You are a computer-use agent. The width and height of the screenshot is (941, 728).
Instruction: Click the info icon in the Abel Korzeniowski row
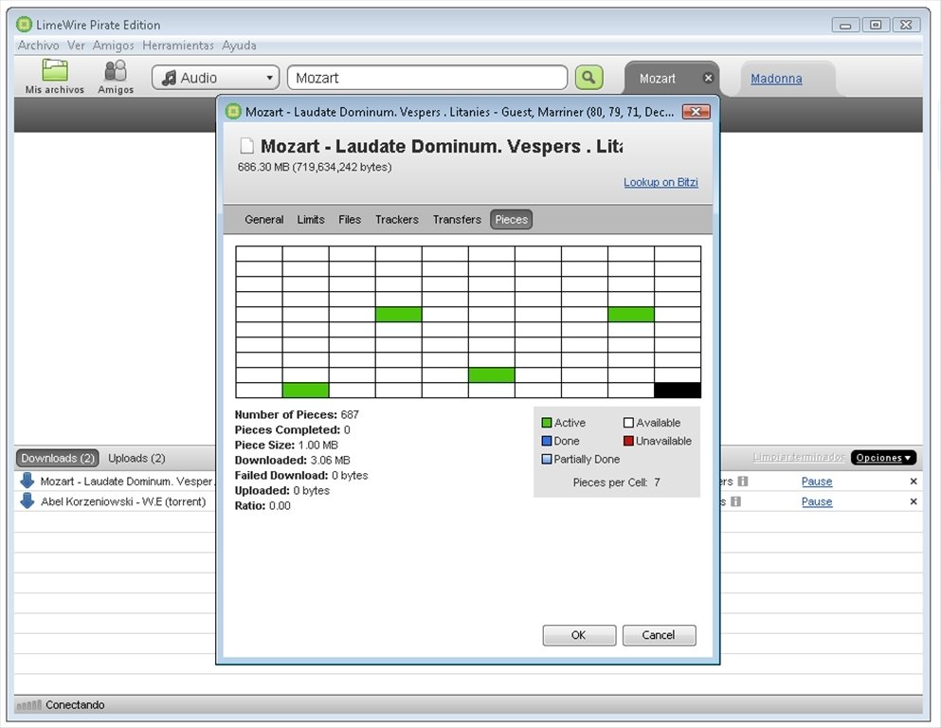(x=735, y=501)
